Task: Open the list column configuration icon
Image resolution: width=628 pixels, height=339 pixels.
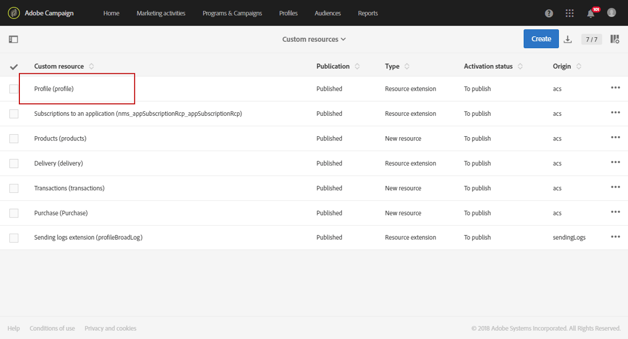Action: 615,39
